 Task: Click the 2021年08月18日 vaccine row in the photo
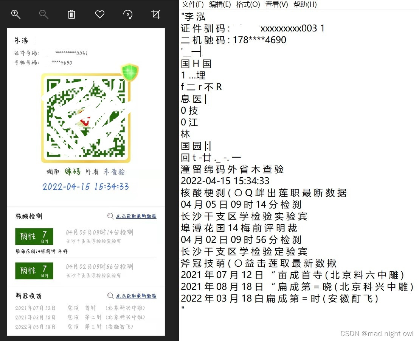(x=80, y=317)
